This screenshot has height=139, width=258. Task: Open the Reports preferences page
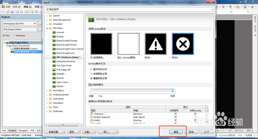(x=60, y=78)
